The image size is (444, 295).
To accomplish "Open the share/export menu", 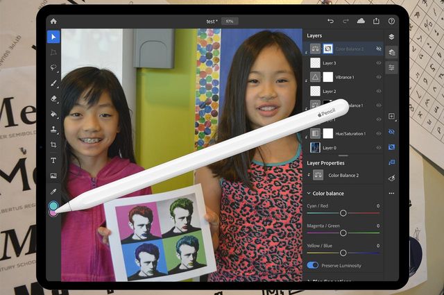I will click(376, 21).
